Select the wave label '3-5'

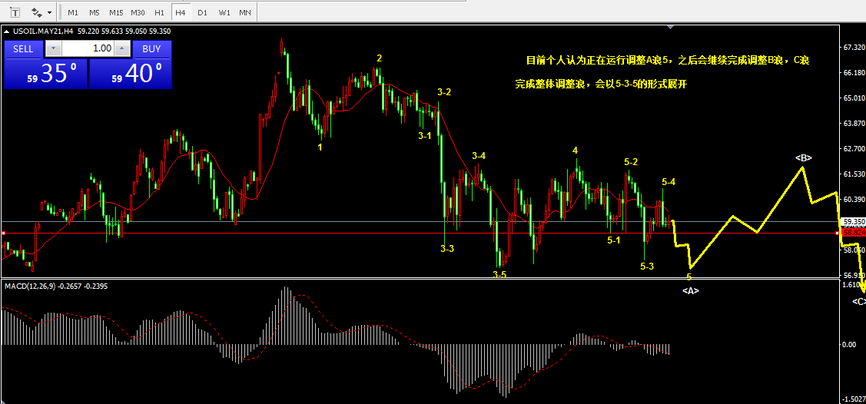tap(499, 273)
